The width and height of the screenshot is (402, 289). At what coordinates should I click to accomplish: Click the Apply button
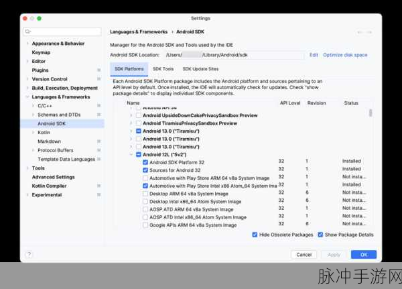[334, 255]
